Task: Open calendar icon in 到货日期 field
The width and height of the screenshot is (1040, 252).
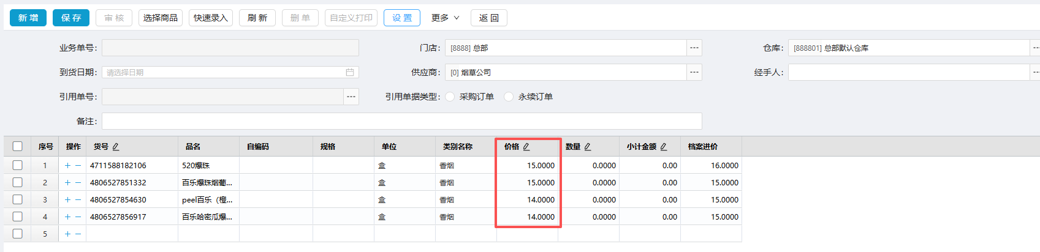Action: click(x=350, y=72)
